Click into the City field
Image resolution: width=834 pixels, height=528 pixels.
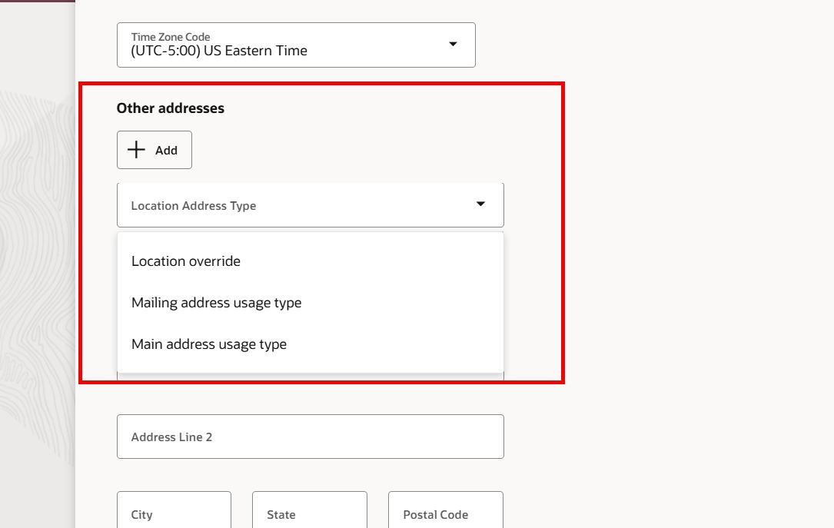tap(174, 510)
